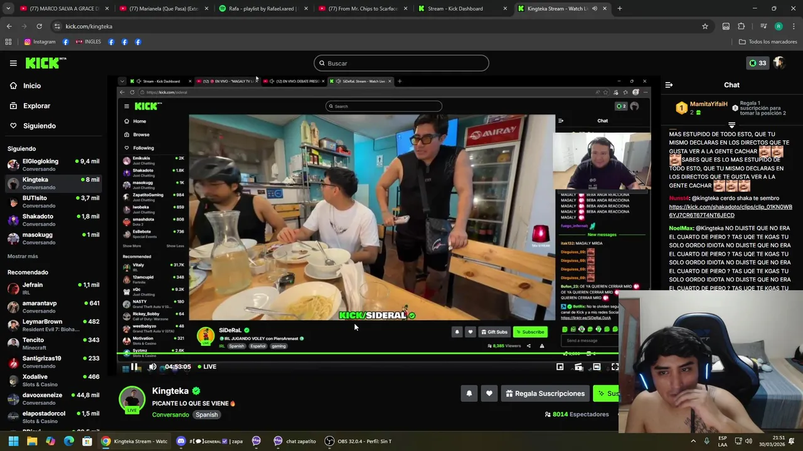Open the shakadoto clip link in chat
This screenshot has width=803, height=451.
coord(730,211)
